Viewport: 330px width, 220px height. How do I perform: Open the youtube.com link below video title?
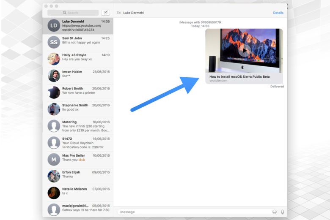coord(218,80)
